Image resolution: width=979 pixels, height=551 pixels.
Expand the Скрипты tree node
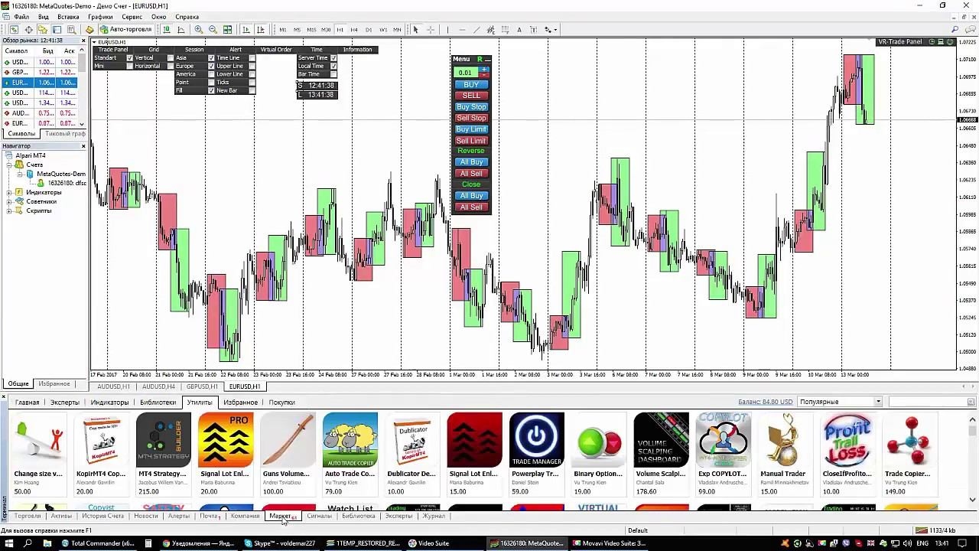pos(9,210)
